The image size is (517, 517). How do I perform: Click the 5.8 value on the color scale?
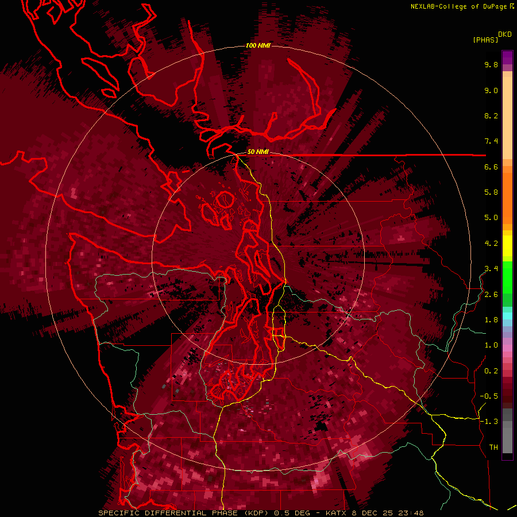tap(491, 192)
